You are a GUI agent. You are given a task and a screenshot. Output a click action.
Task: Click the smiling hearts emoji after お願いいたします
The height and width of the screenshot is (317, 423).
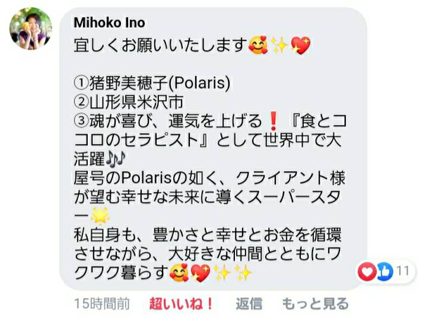pos(258,44)
